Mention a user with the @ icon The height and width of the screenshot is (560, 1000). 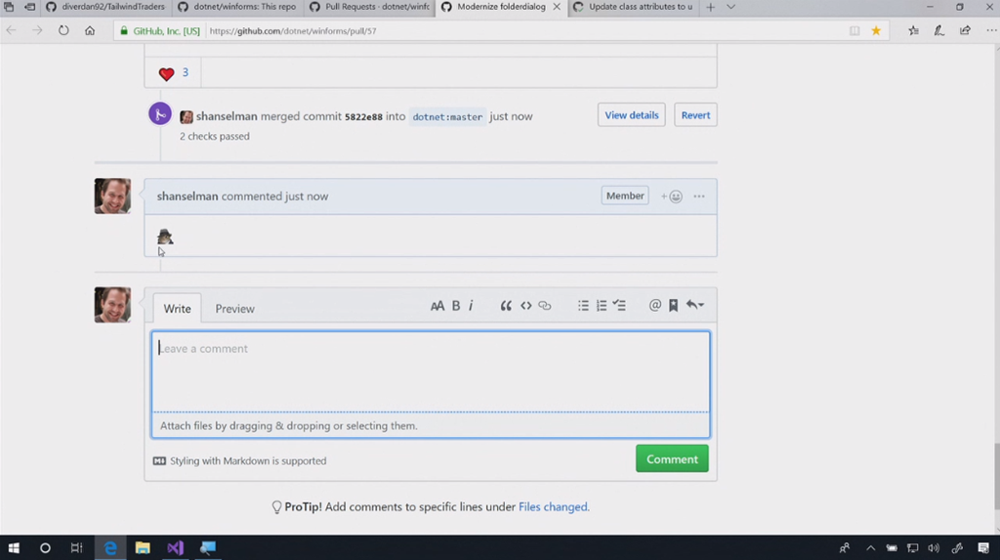click(x=655, y=306)
